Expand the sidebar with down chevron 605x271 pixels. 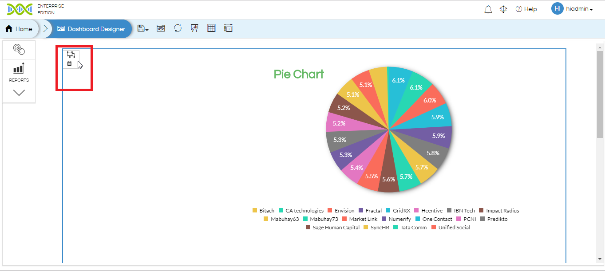(x=19, y=93)
